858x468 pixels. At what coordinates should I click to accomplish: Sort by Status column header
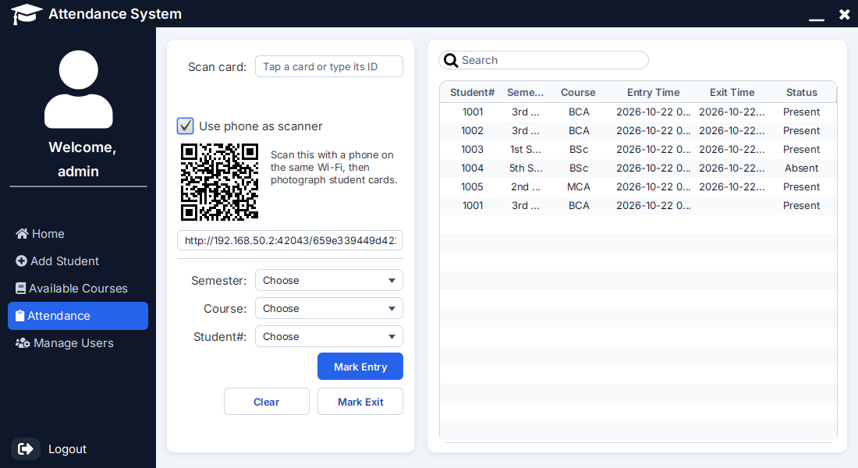pyautogui.click(x=802, y=93)
